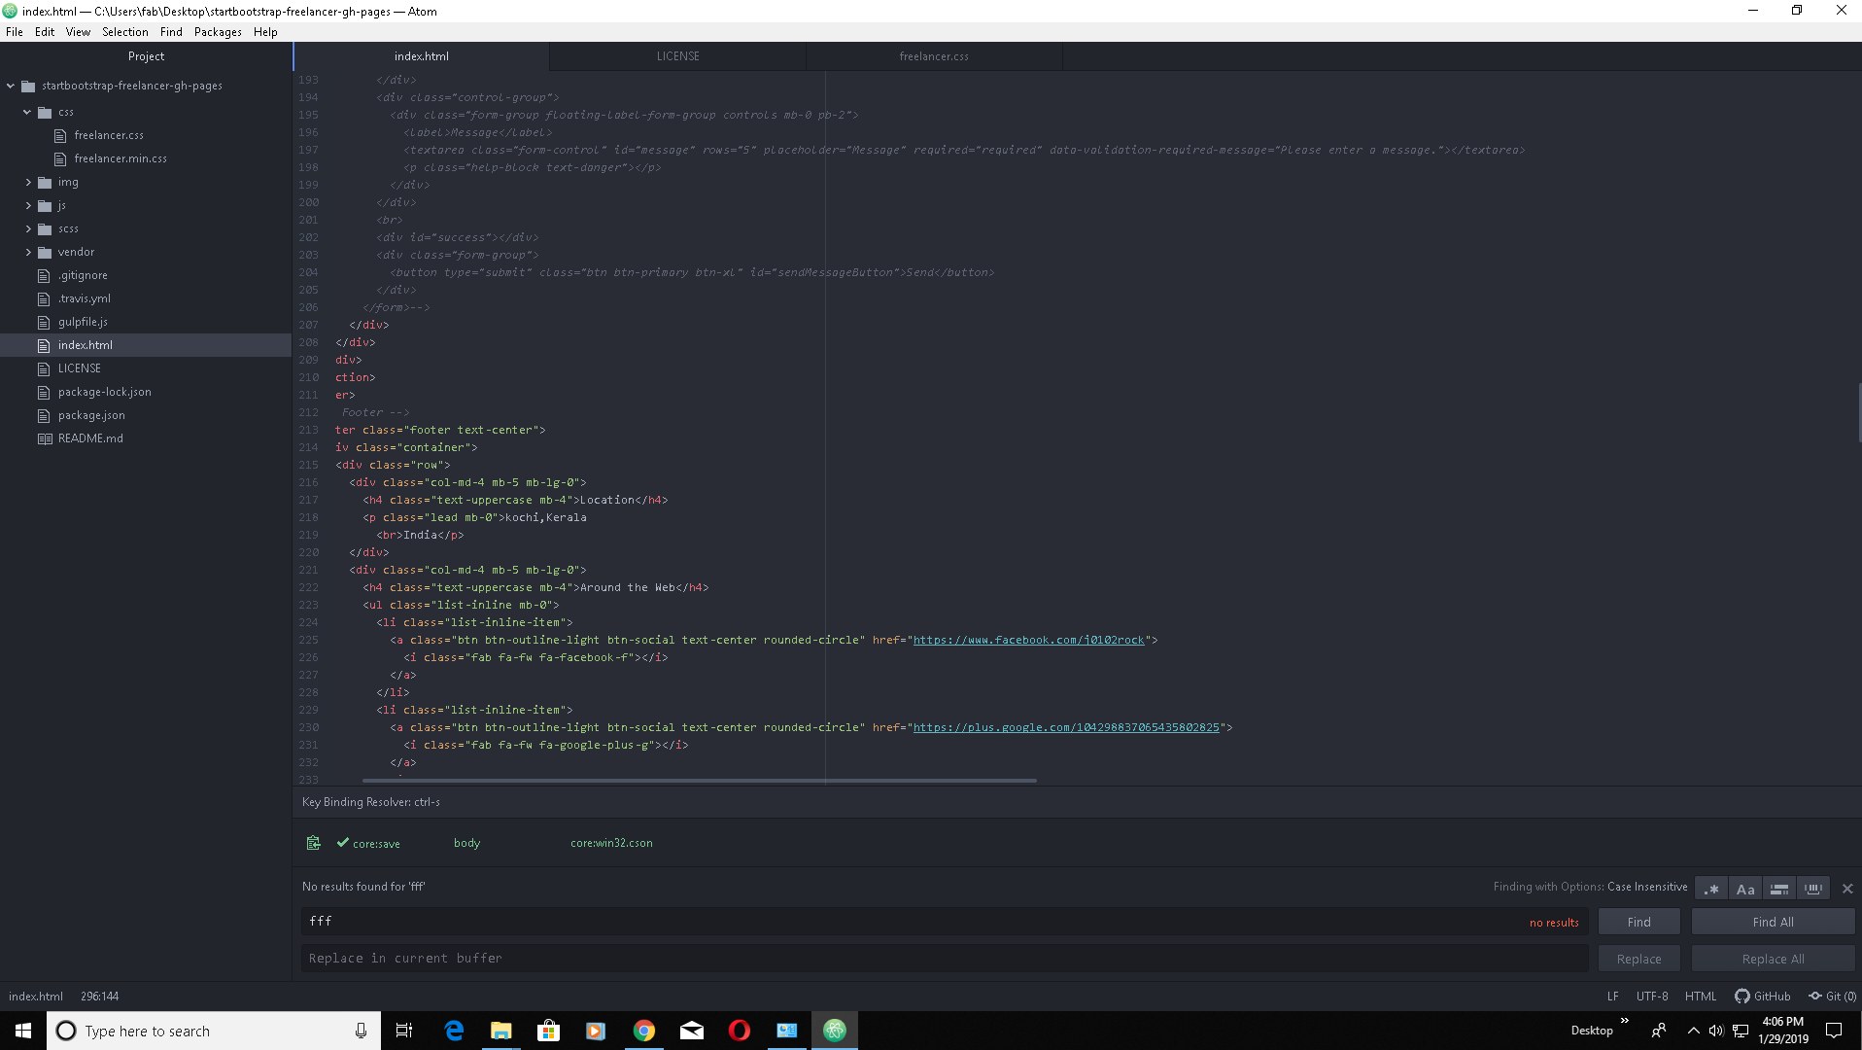Screen dimensions: 1862x1050
Task: Click the Find button
Action: click(x=1638, y=922)
